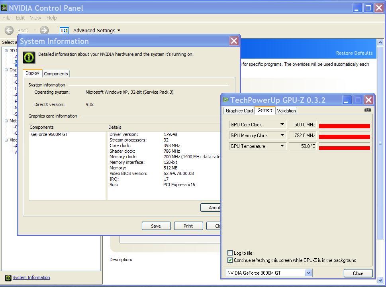Click the 128-bit memory interface value
The width and height of the screenshot is (386, 287).
pyautogui.click(x=170, y=162)
